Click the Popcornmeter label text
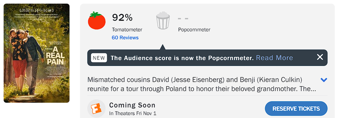Viewport: 353px width, 118px height. [x=194, y=30]
